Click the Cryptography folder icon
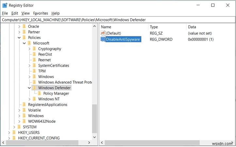Viewport: 236px width, 147px height. (x=35, y=49)
